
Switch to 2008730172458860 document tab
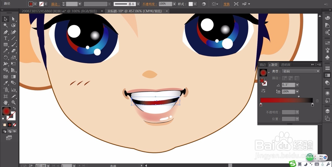[59, 11]
